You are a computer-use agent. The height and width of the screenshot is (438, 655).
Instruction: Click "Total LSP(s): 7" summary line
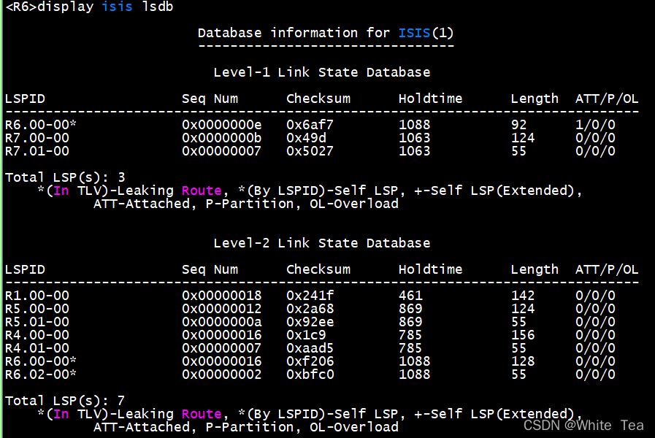click(x=65, y=401)
